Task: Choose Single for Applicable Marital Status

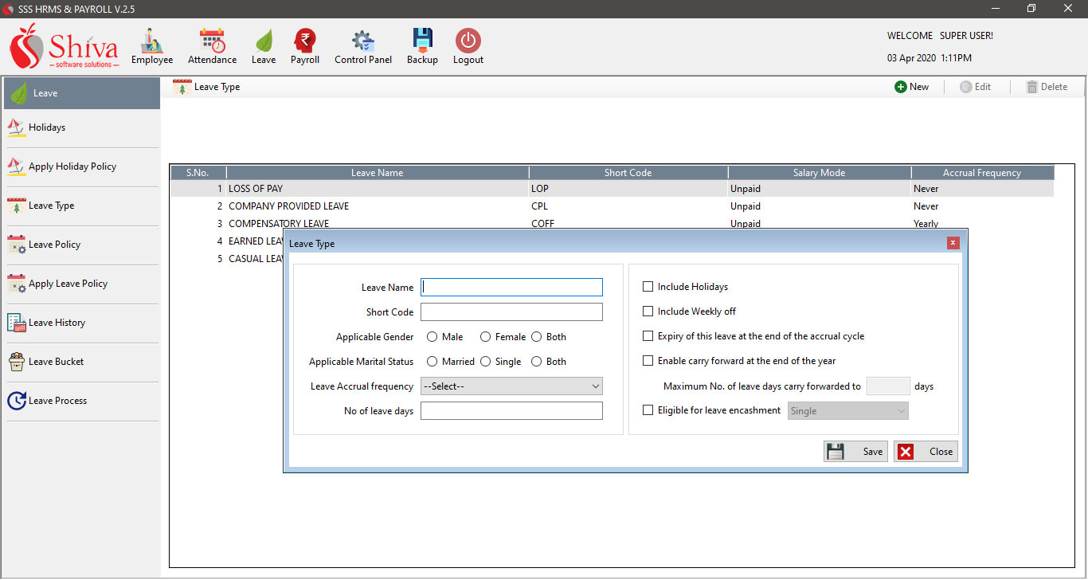Action: (485, 362)
